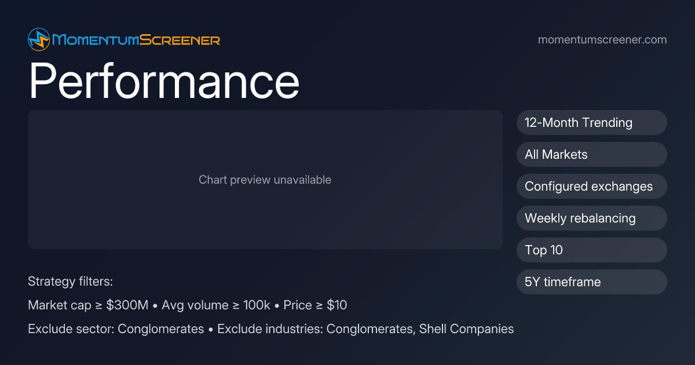Click the "Exclude sector: Conglomerates" filter
The width and height of the screenshot is (695, 365).
116,329
